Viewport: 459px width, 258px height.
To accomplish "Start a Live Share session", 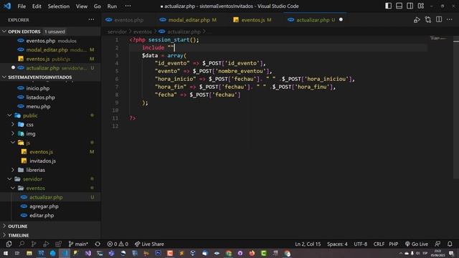I will [x=149, y=244].
